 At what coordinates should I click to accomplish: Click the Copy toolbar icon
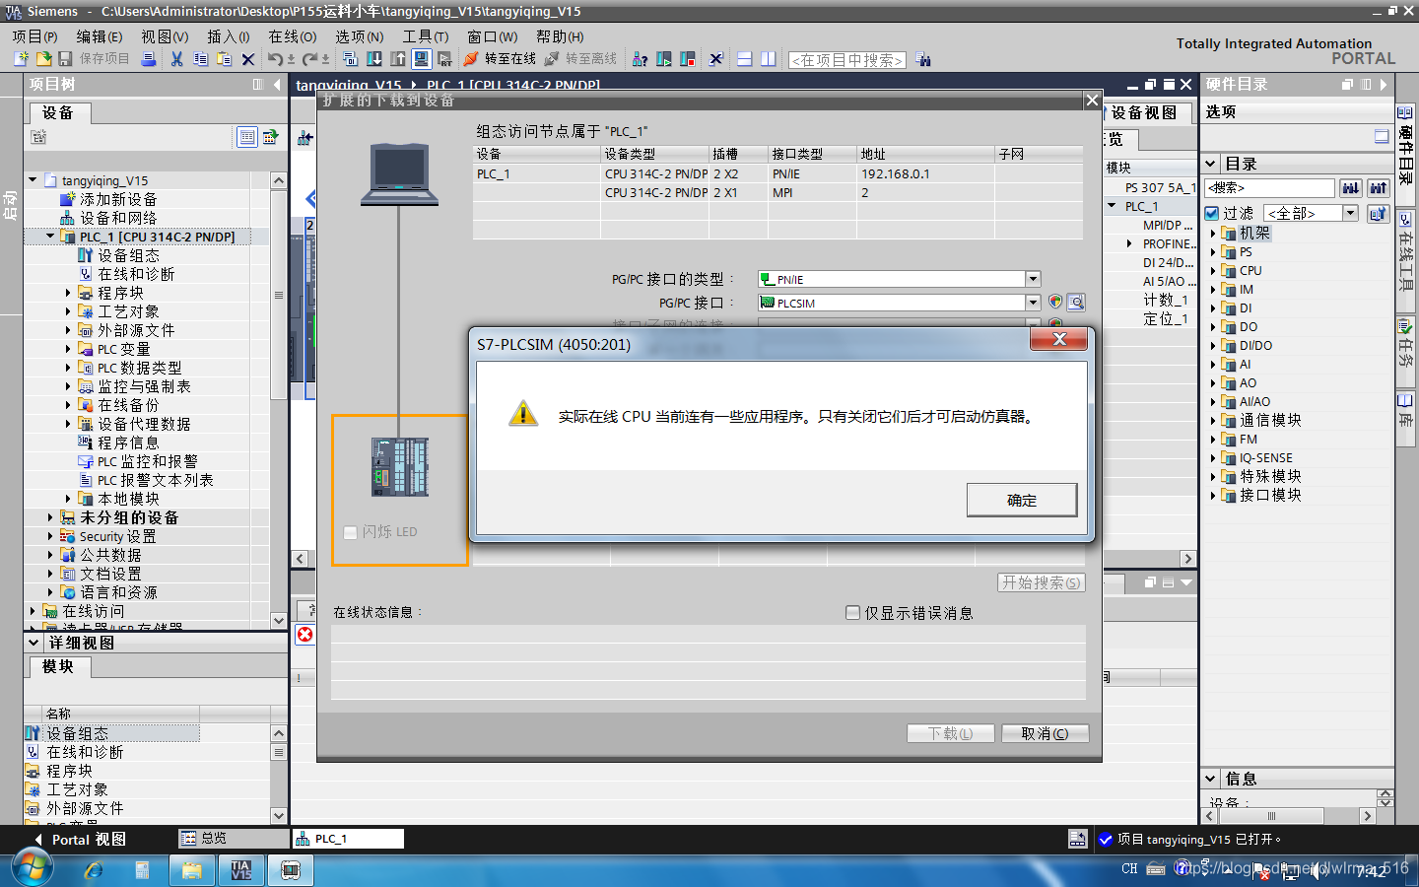(200, 59)
